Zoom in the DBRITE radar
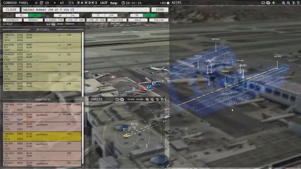 click(147, 100)
